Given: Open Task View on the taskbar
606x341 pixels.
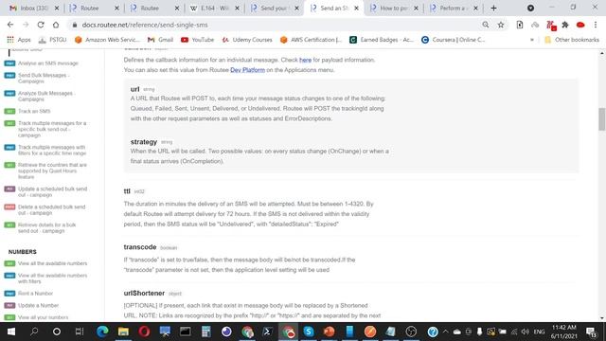Looking at the screenshot, I should (x=80, y=332).
